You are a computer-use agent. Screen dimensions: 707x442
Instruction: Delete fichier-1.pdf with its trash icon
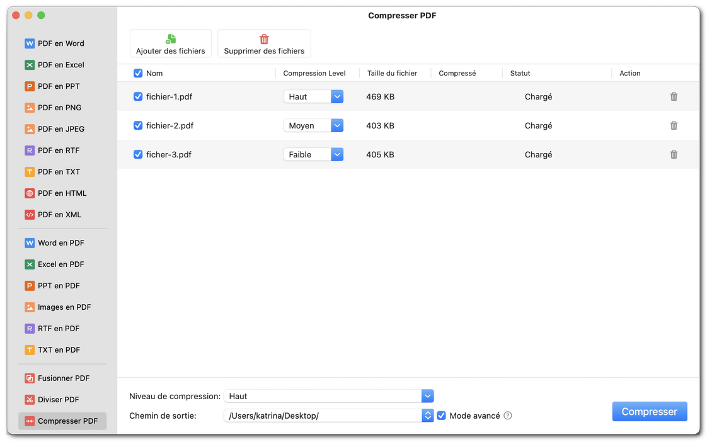(674, 96)
